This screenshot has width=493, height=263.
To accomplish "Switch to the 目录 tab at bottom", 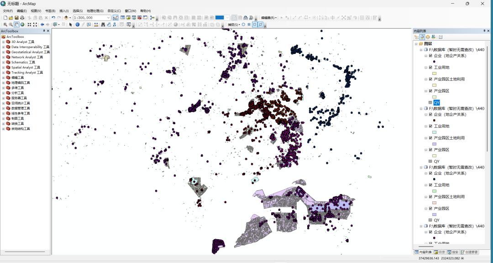I will 440,252.
